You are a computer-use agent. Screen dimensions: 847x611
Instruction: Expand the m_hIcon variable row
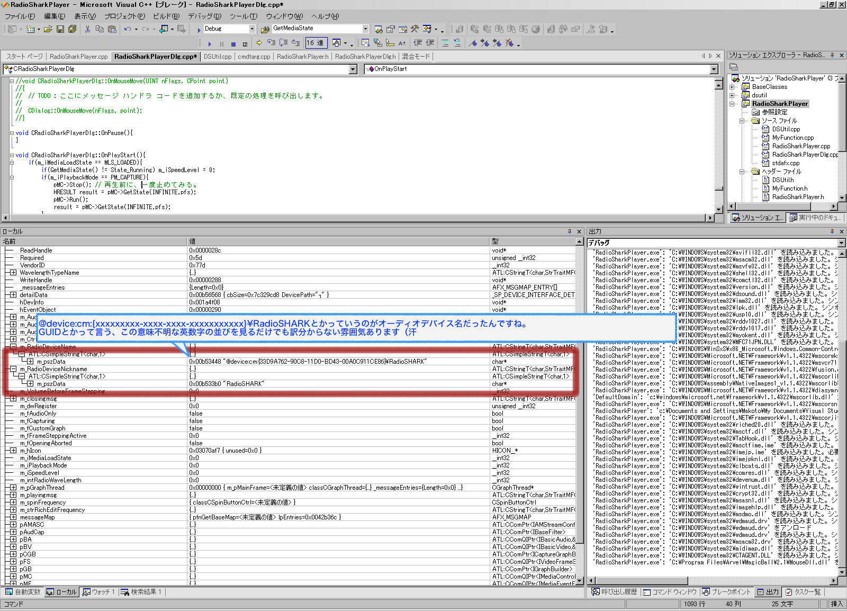point(13,451)
